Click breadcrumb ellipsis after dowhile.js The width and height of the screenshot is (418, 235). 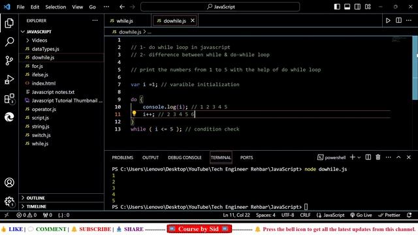(x=150, y=32)
